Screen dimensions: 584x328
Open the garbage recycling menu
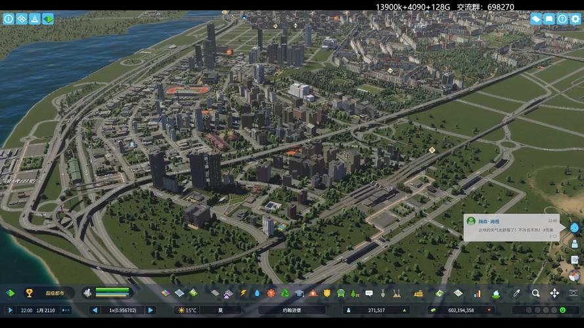[x=285, y=293]
